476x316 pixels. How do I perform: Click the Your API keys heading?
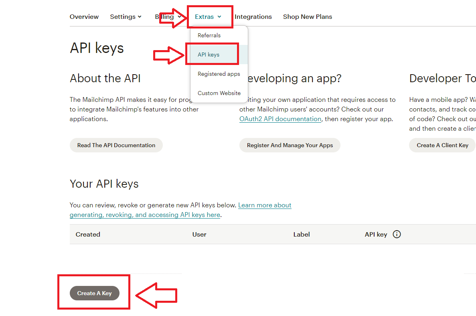(104, 184)
